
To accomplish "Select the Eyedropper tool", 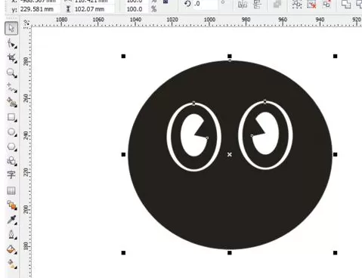I will pyautogui.click(x=11, y=220).
